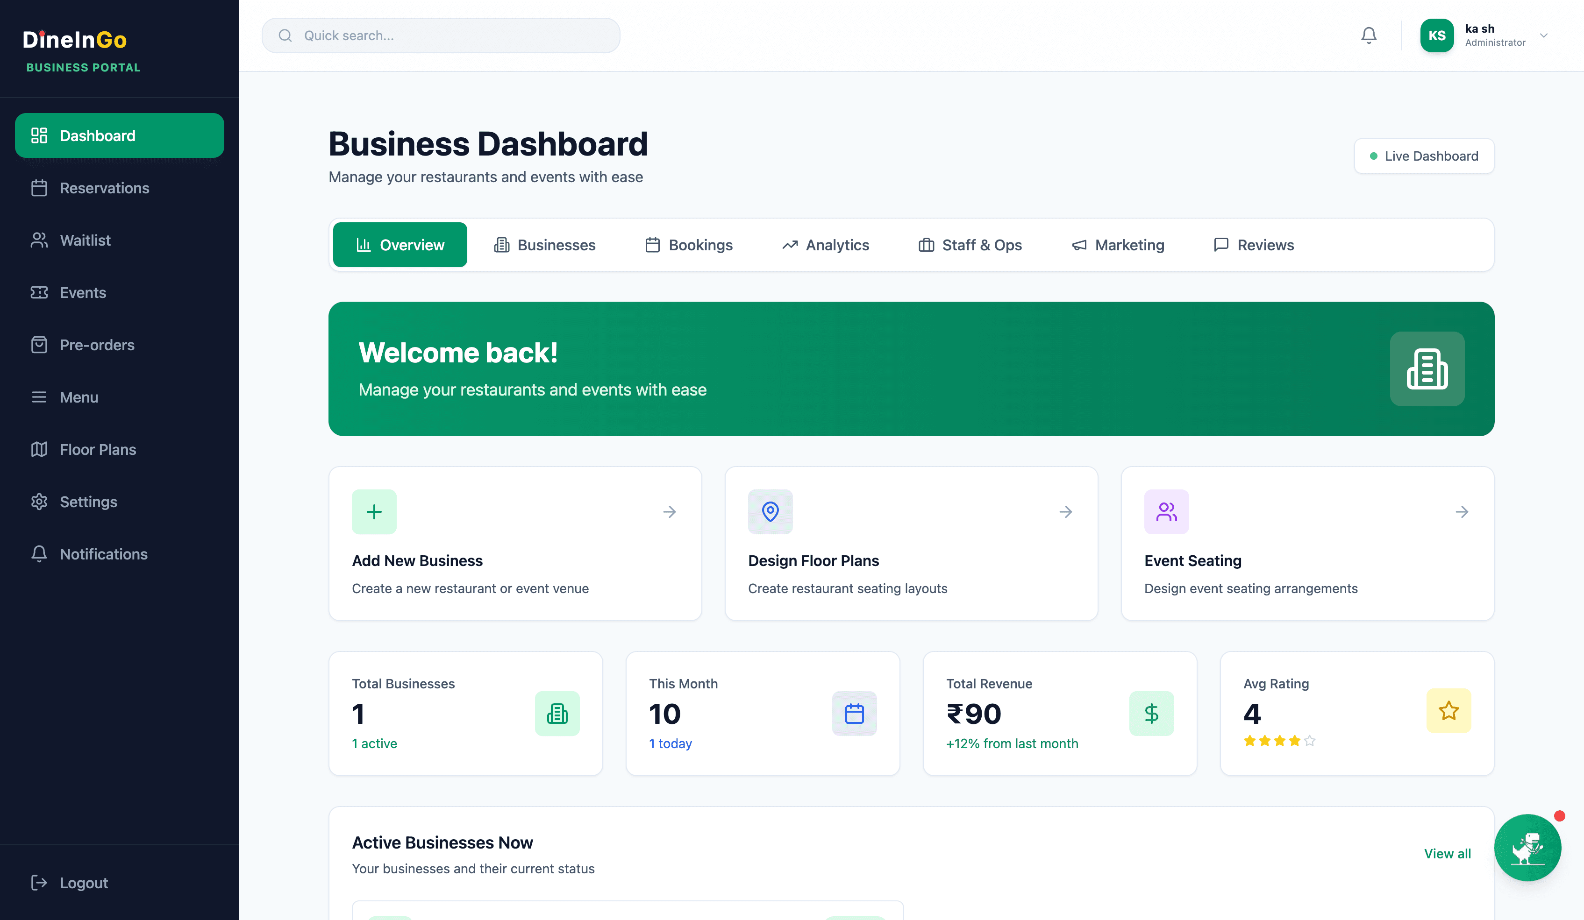1584x920 pixels.
Task: Switch to the Staff & Ops tab
Action: [x=970, y=245]
